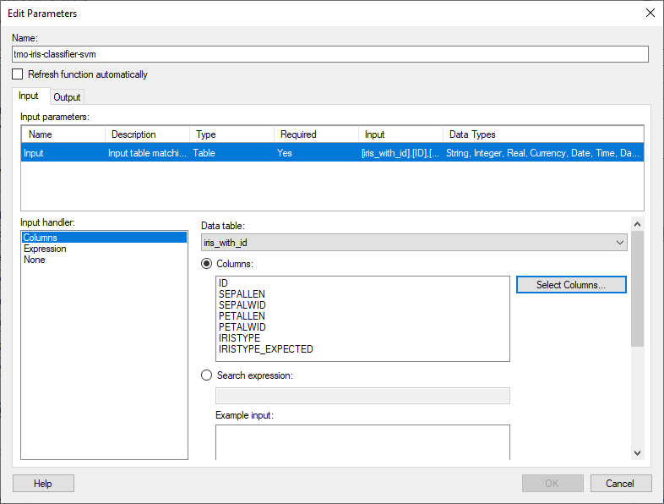
Task: Click the Name text field
Action: tap(330, 54)
